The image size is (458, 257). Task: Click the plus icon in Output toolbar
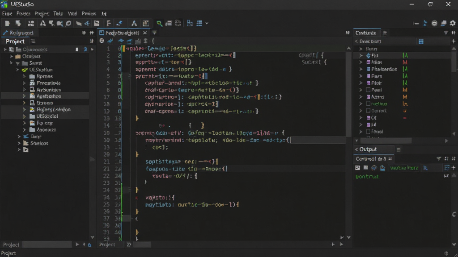click(x=454, y=168)
